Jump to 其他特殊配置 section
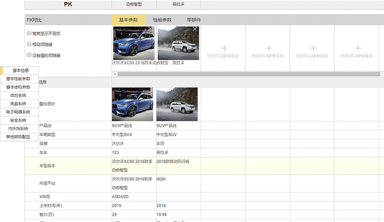This screenshot has height=222, width=384. tap(19, 137)
